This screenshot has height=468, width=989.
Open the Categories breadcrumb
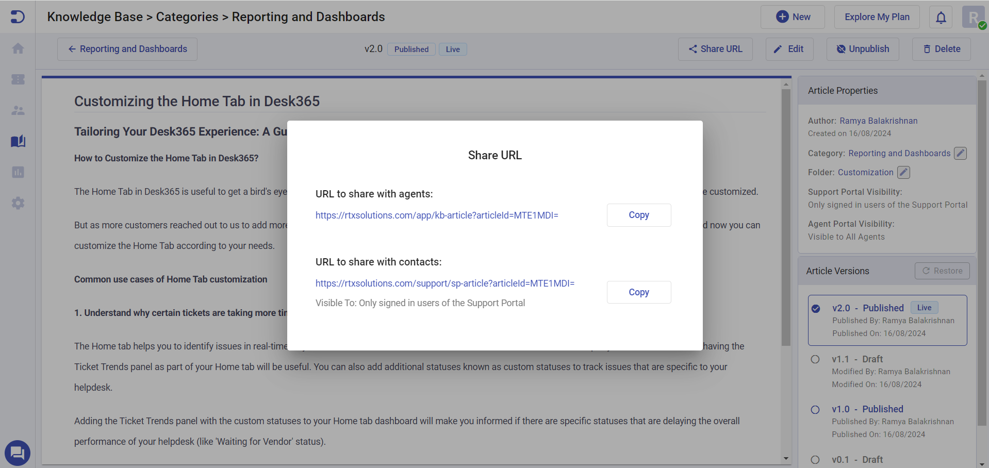click(x=187, y=16)
